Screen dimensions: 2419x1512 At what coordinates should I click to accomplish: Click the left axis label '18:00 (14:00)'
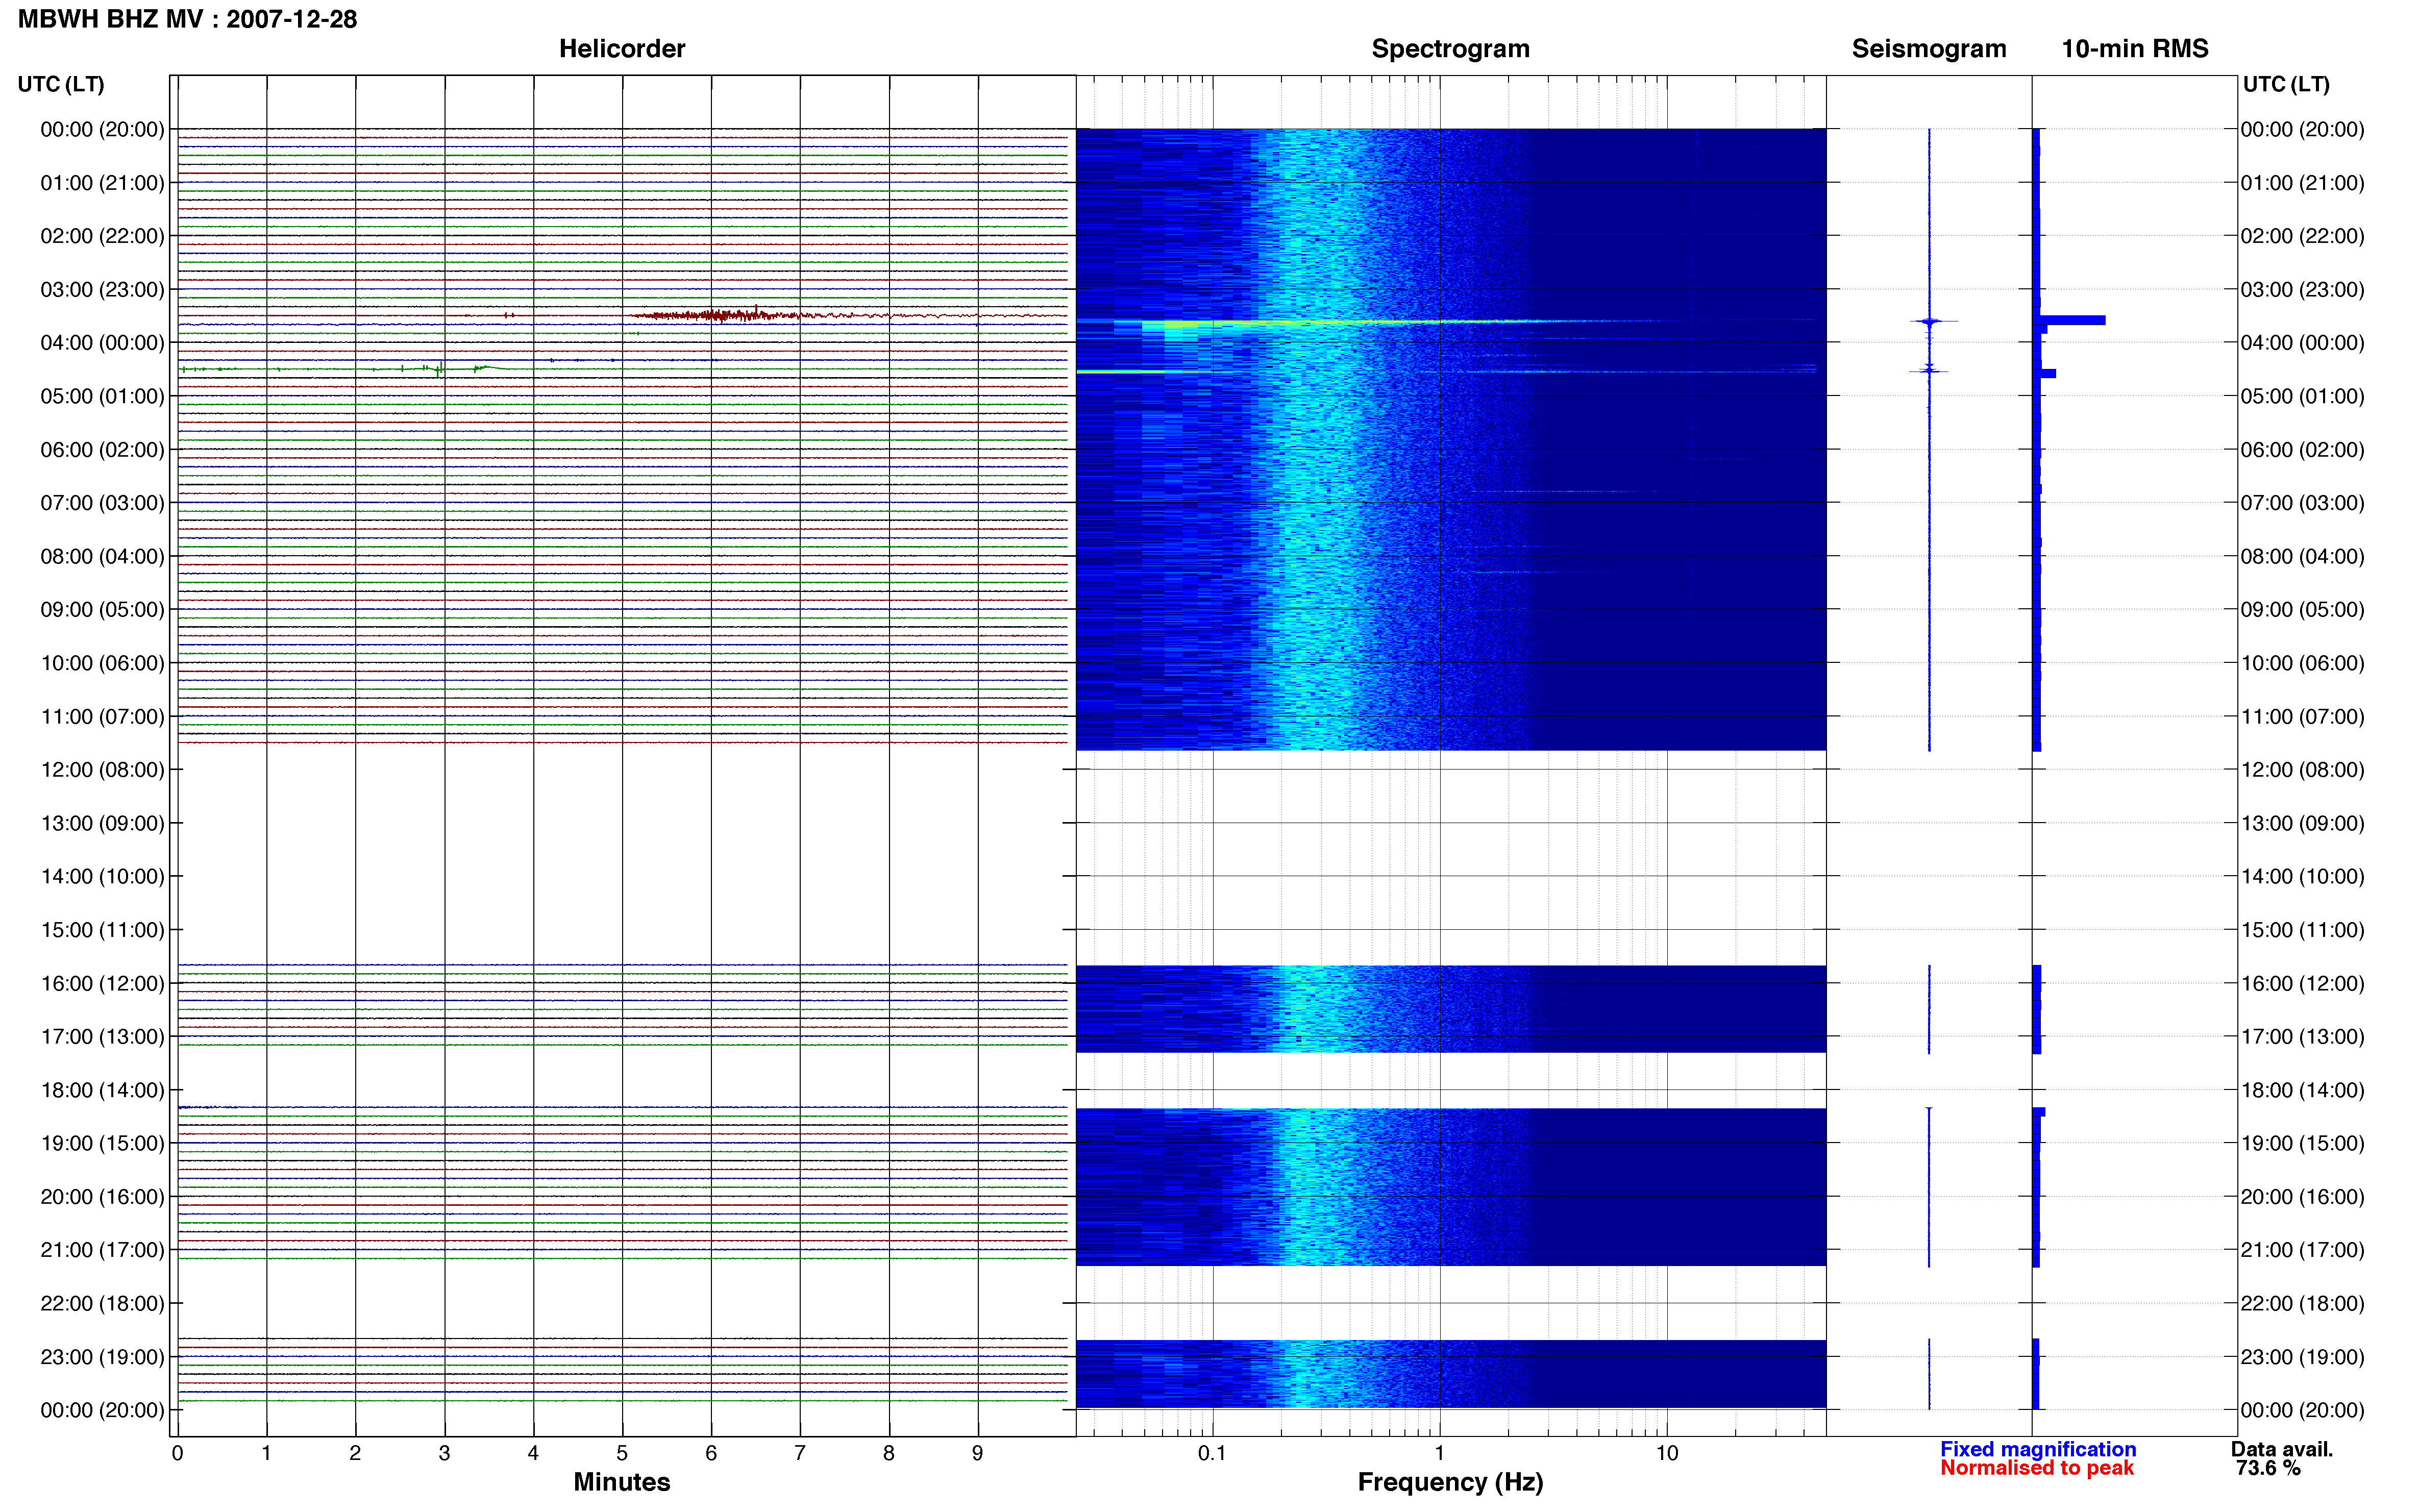(102, 1090)
